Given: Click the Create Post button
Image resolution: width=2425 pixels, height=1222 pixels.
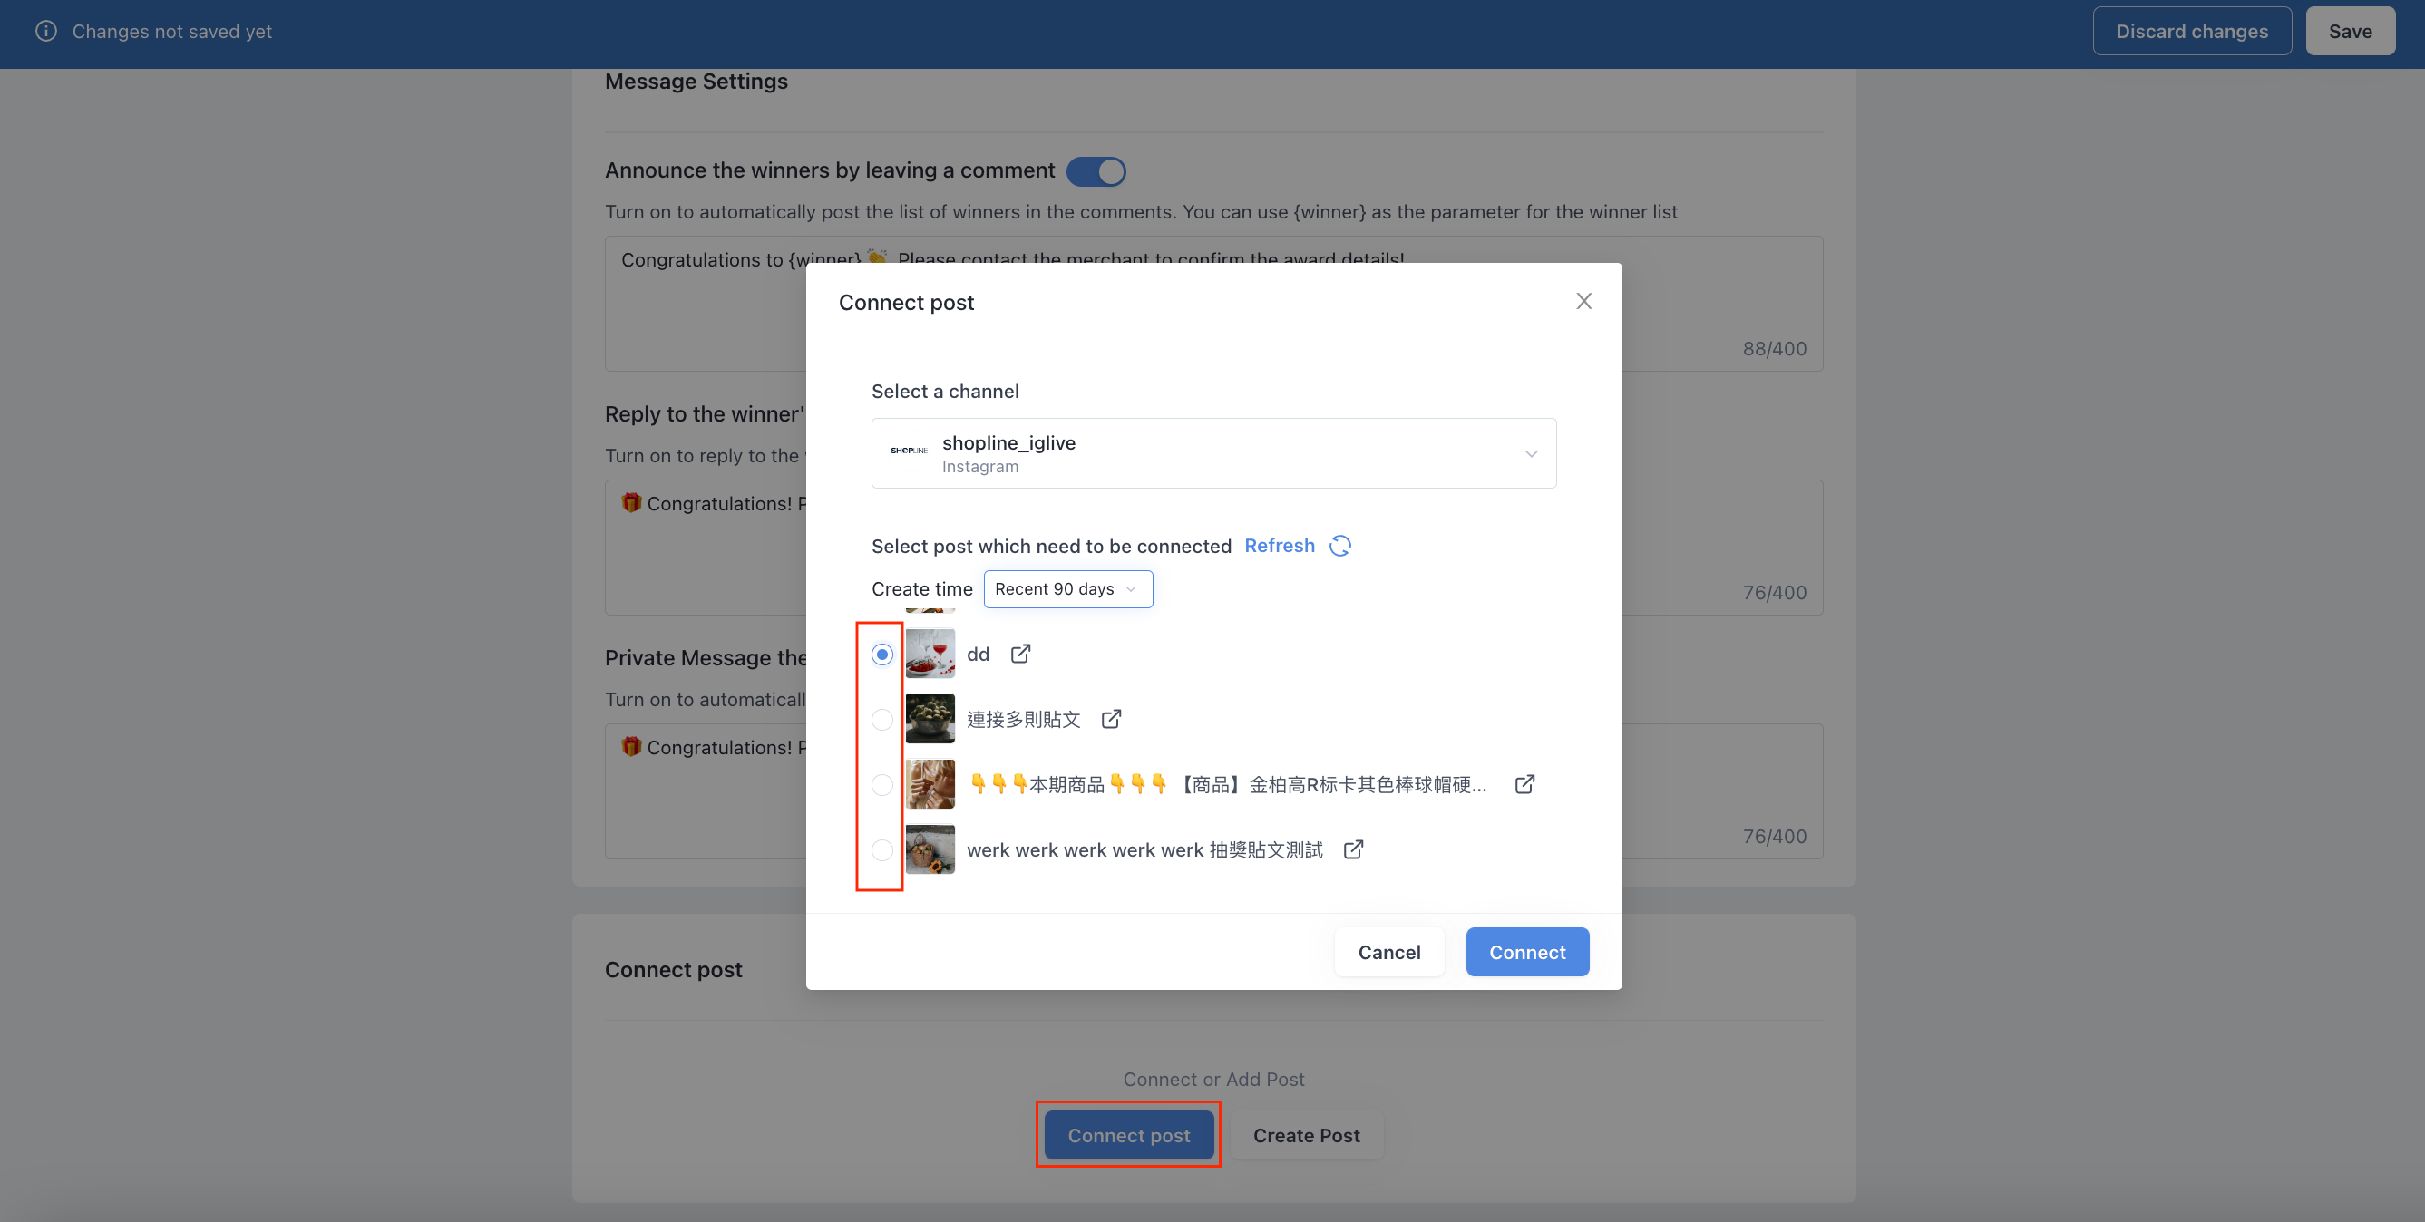Looking at the screenshot, I should [1306, 1136].
